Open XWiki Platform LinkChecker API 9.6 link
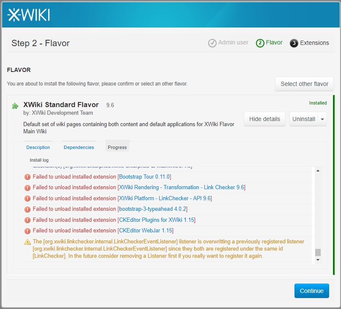Image resolution: width=341 pixels, height=309 pixels. (165, 198)
